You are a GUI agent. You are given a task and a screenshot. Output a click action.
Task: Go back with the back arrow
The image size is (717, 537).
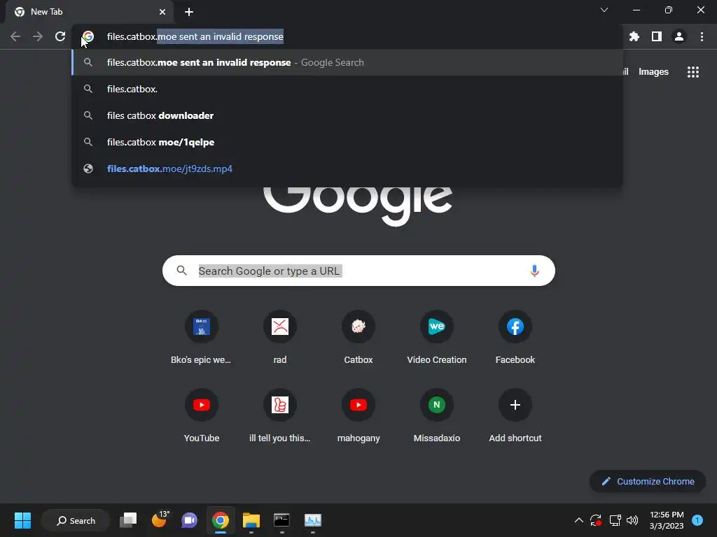point(15,36)
